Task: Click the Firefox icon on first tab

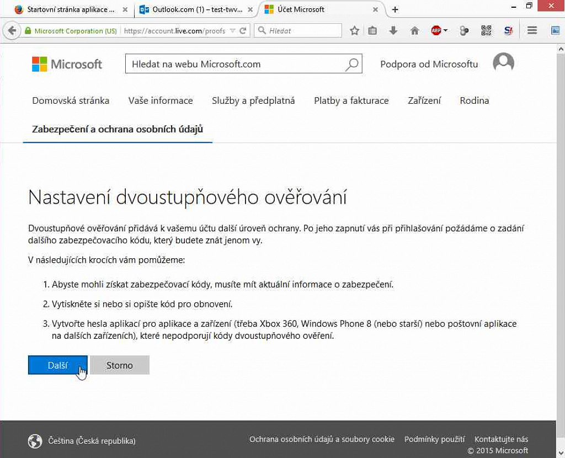Action: click(19, 10)
